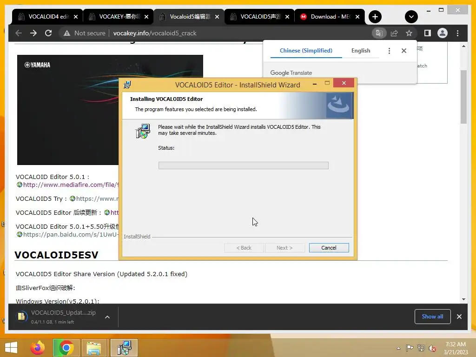The width and height of the screenshot is (476, 357).
Task: Click the Not secure warning icon
Action: point(67,33)
